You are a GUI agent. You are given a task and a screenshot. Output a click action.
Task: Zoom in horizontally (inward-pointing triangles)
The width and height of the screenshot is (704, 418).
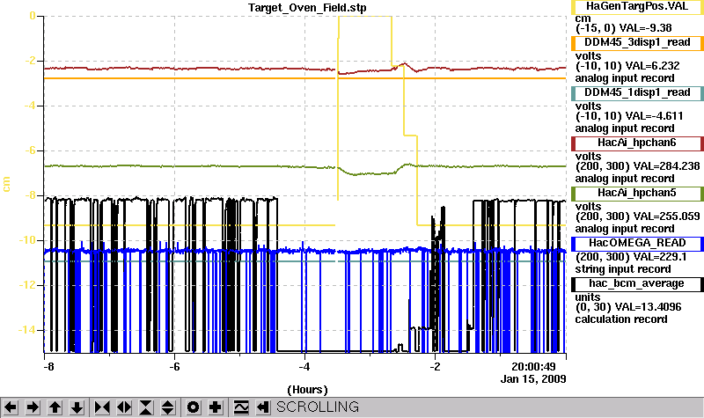(x=102, y=407)
